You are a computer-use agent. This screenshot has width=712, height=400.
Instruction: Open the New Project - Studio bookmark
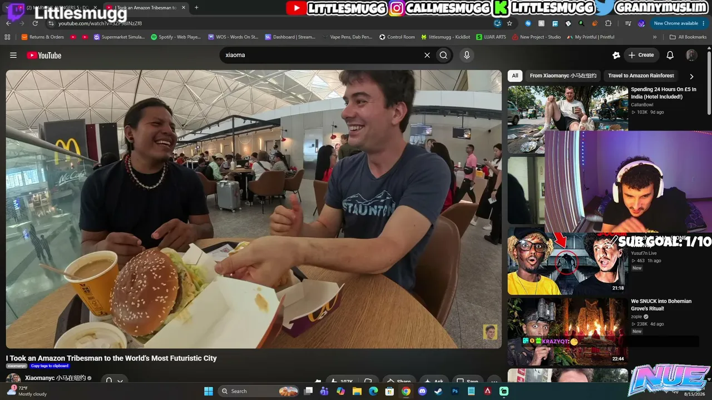tap(536, 37)
